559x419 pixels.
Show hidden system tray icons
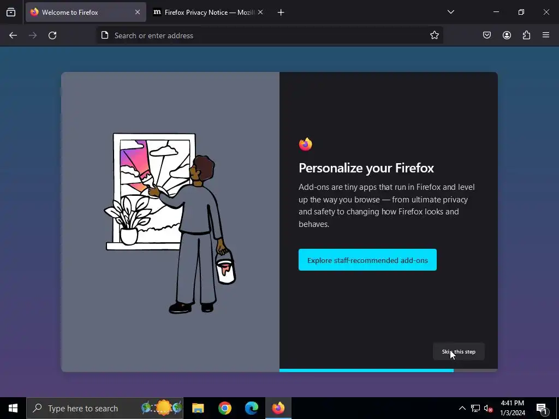click(462, 408)
